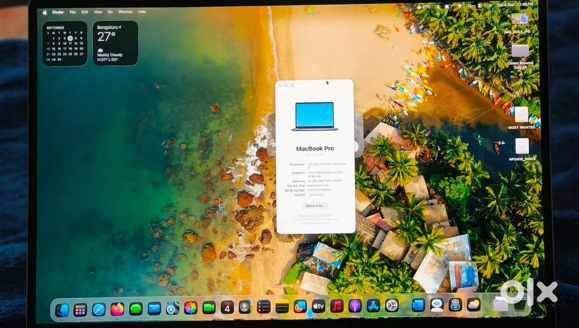579x328 pixels.
Task: Open the Music app in dock
Action: (x=337, y=306)
